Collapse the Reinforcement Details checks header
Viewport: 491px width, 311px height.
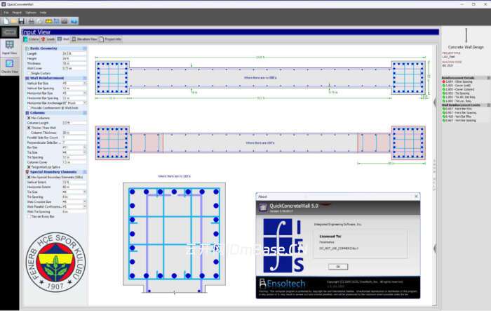(x=488, y=78)
